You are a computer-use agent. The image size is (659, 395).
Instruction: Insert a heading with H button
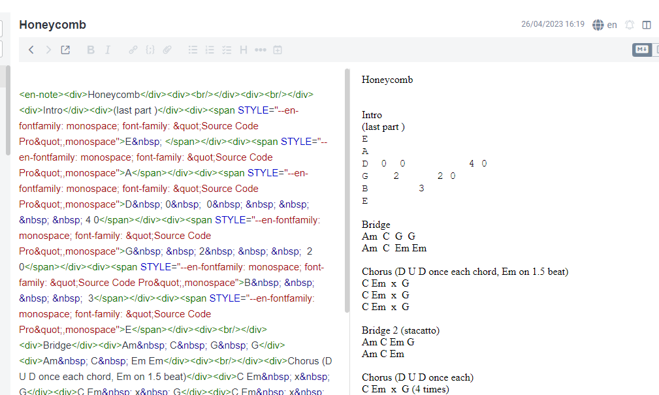244,50
